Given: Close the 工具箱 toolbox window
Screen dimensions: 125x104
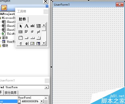Looking at the screenshot, I should (46, 12).
